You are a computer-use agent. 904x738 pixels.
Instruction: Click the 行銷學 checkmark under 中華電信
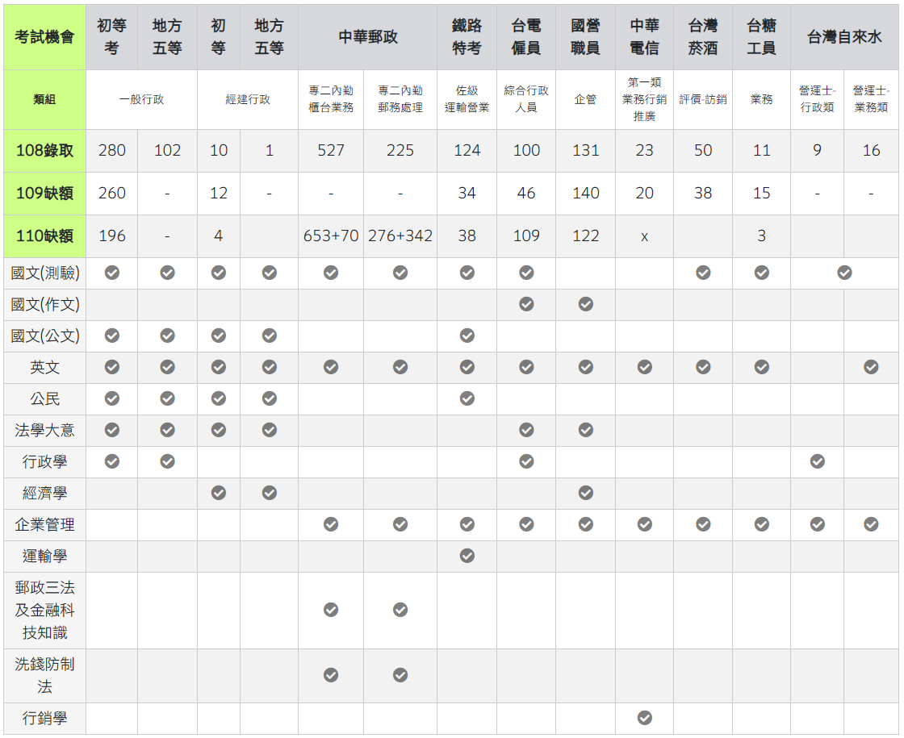point(644,718)
